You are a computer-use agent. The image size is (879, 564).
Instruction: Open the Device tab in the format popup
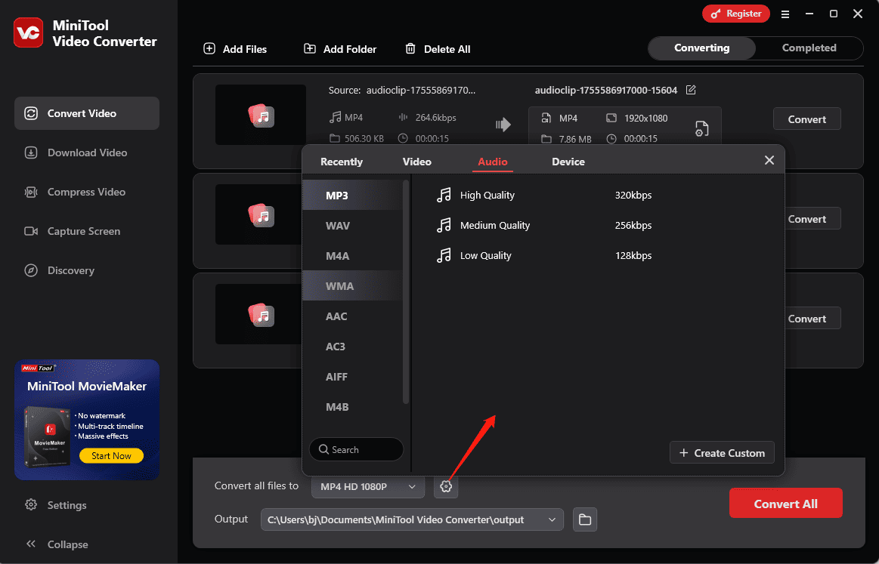[568, 162]
